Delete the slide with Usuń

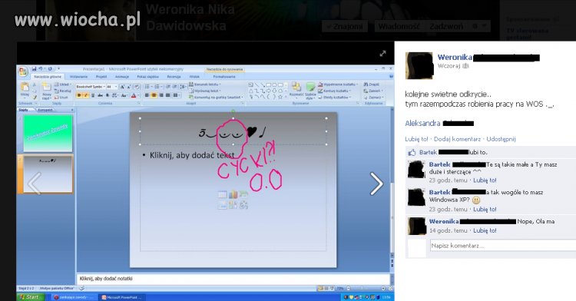tap(61, 98)
